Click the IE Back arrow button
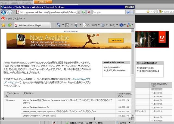Viewport: 174px width, 124px height. click(x=4, y=12)
